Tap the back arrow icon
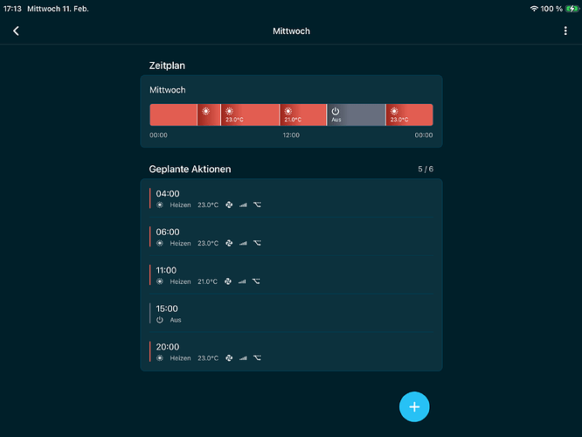This screenshot has height=437, width=582. 16,31
